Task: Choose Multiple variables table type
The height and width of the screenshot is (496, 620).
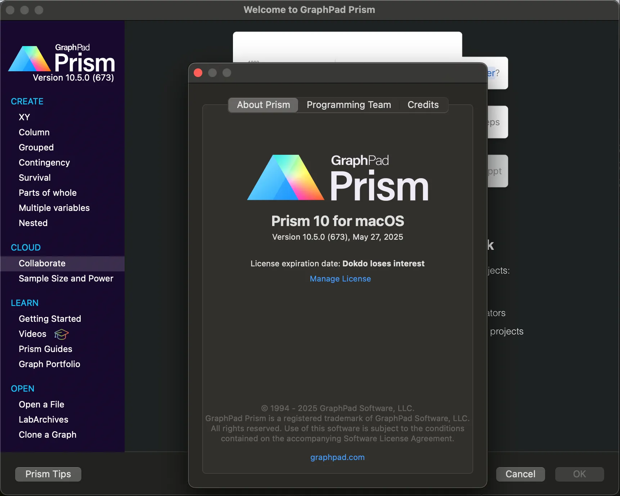Action: (x=54, y=208)
